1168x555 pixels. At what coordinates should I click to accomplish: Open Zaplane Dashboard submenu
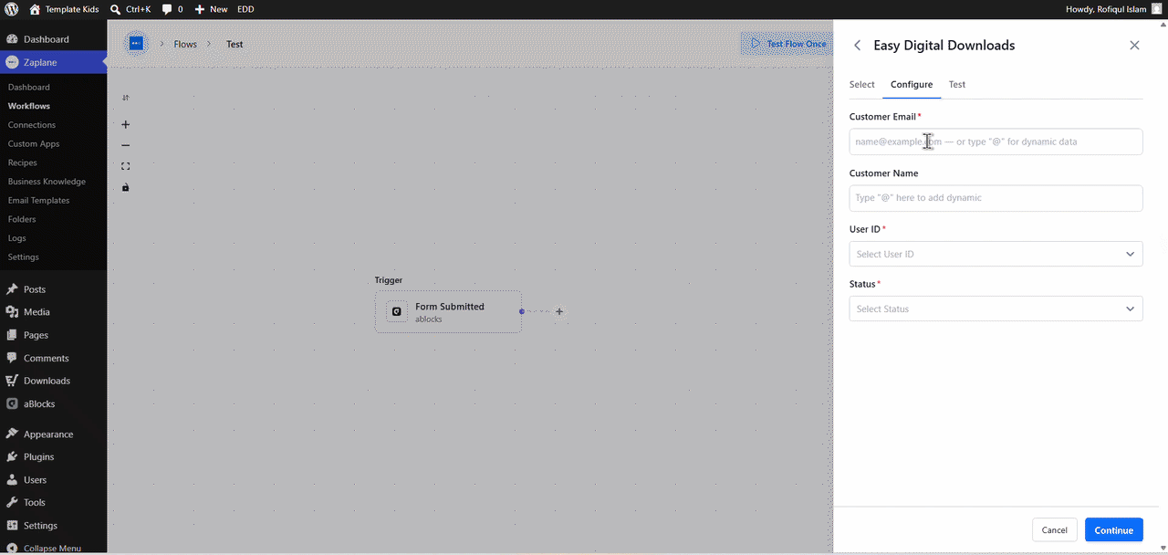coord(29,87)
